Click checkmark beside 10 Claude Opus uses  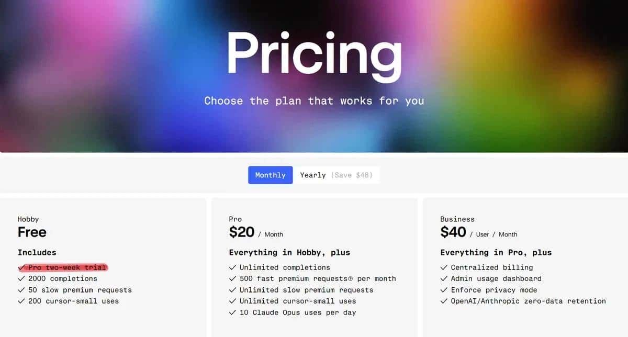[232, 312]
